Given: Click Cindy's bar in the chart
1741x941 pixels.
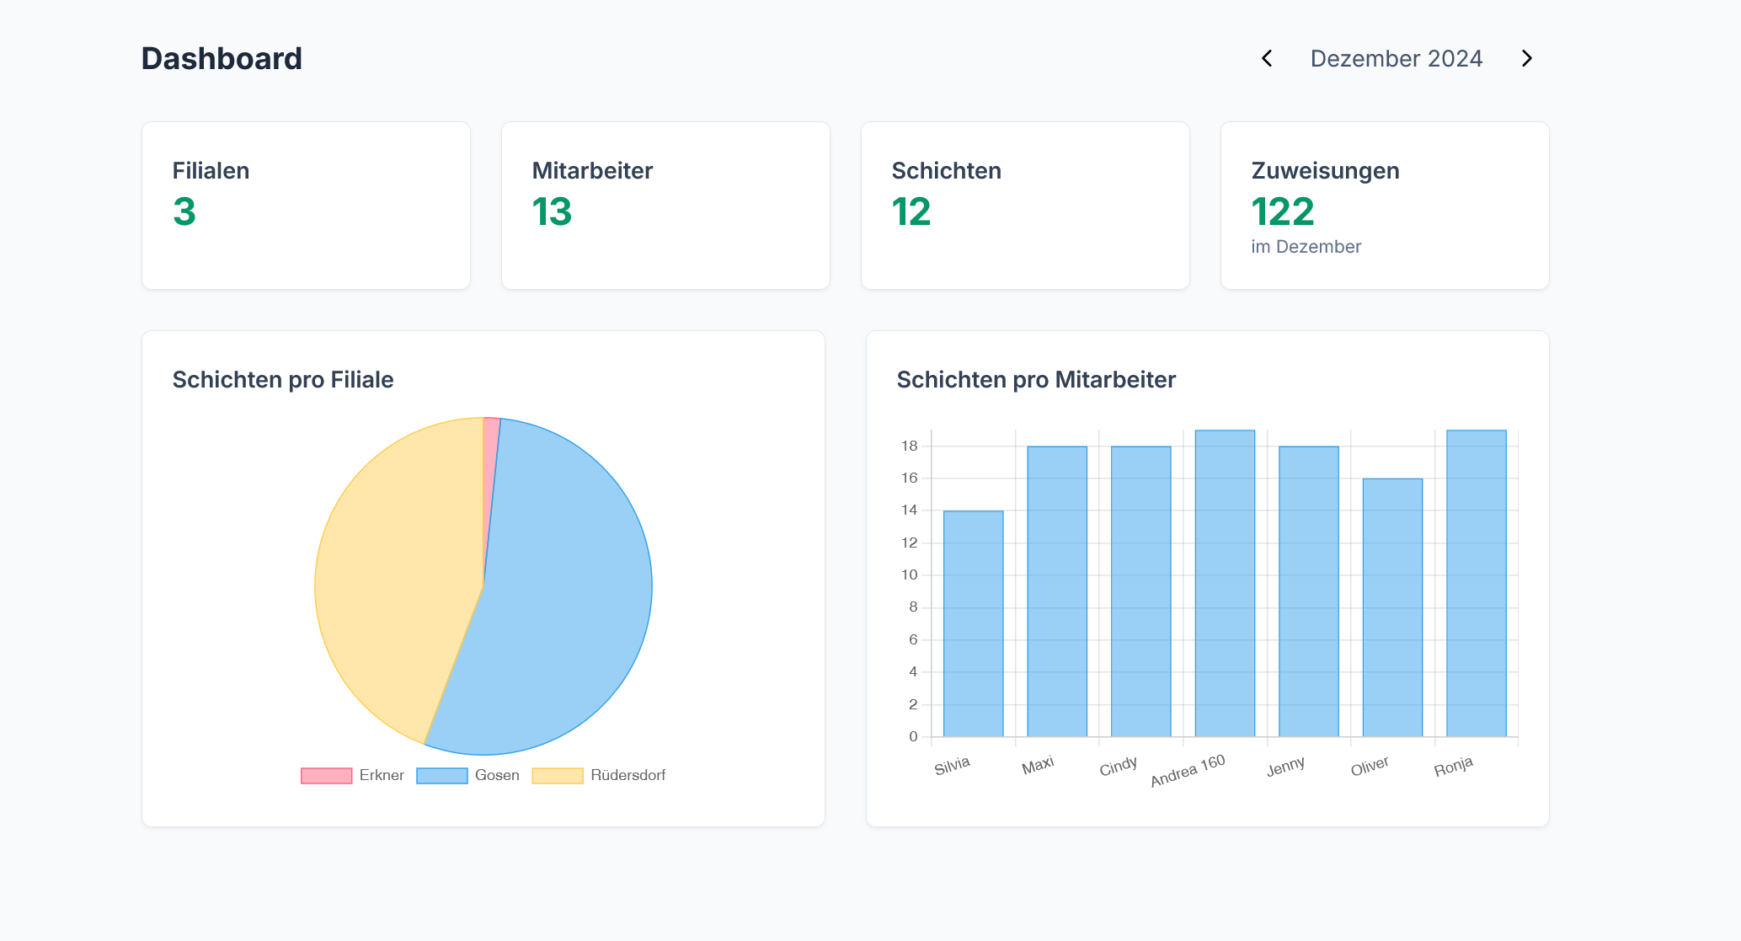Looking at the screenshot, I should (1140, 591).
